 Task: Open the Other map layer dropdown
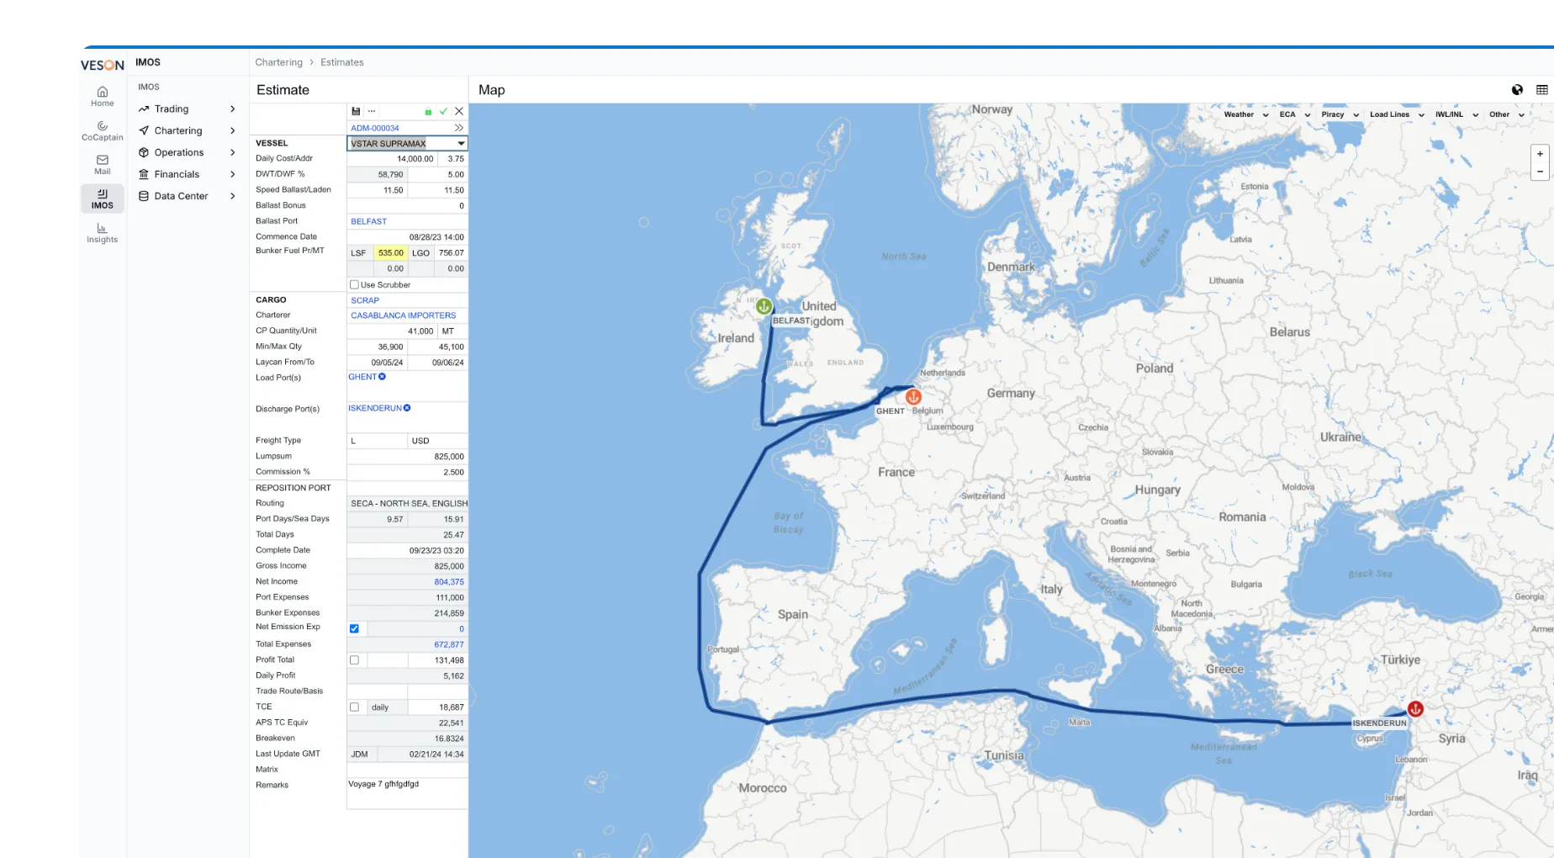pyautogui.click(x=1507, y=114)
